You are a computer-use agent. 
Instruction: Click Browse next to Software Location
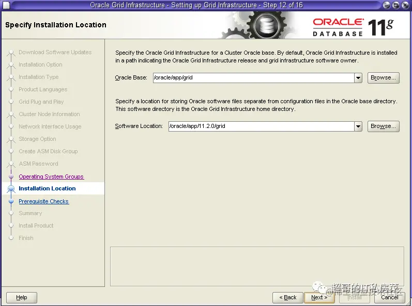pos(383,126)
